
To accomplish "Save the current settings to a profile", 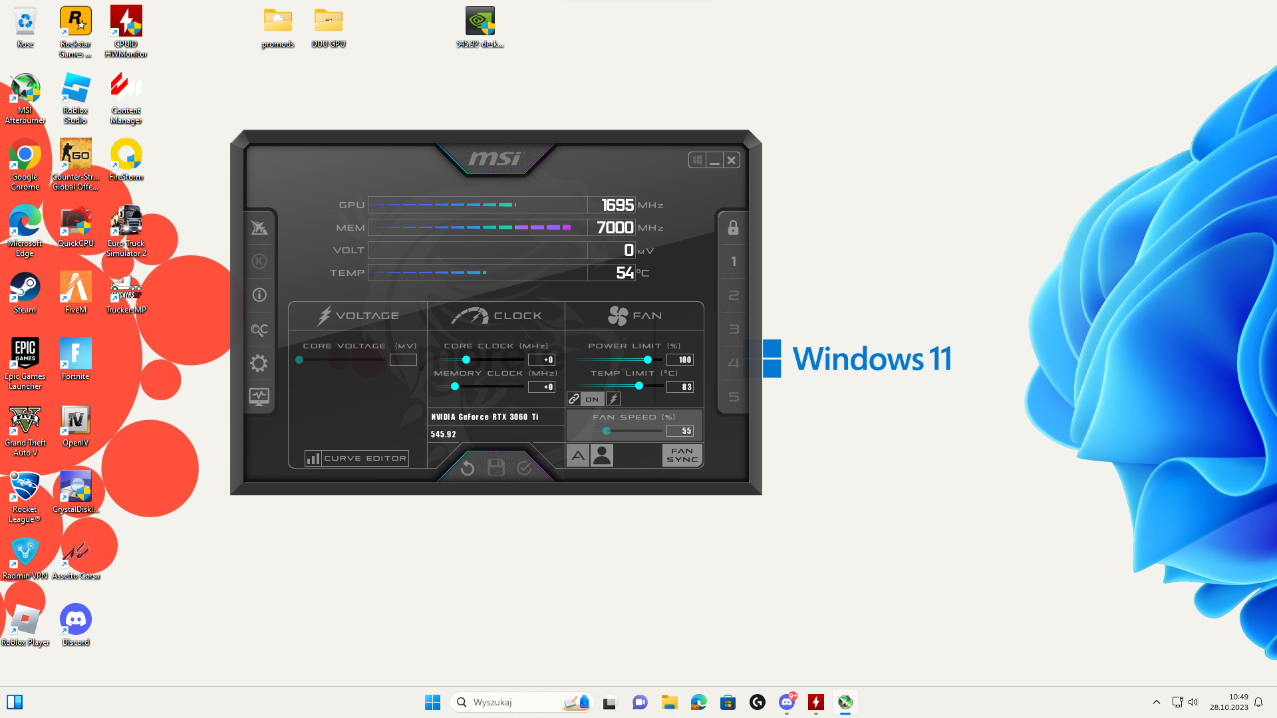I will pos(496,467).
